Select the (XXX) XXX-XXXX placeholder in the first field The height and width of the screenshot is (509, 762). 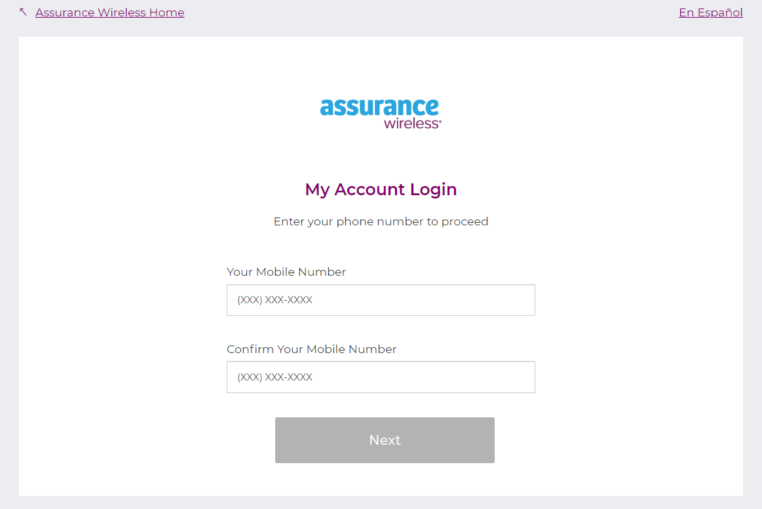pyautogui.click(x=275, y=299)
